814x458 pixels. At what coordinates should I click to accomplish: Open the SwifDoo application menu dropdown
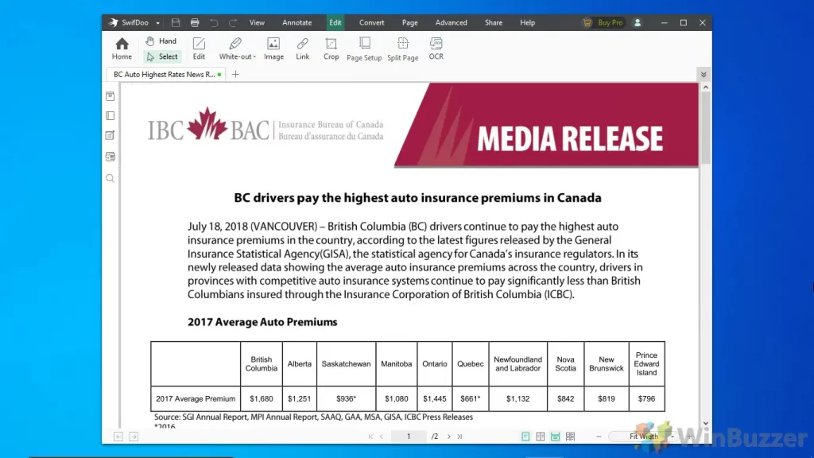click(157, 23)
